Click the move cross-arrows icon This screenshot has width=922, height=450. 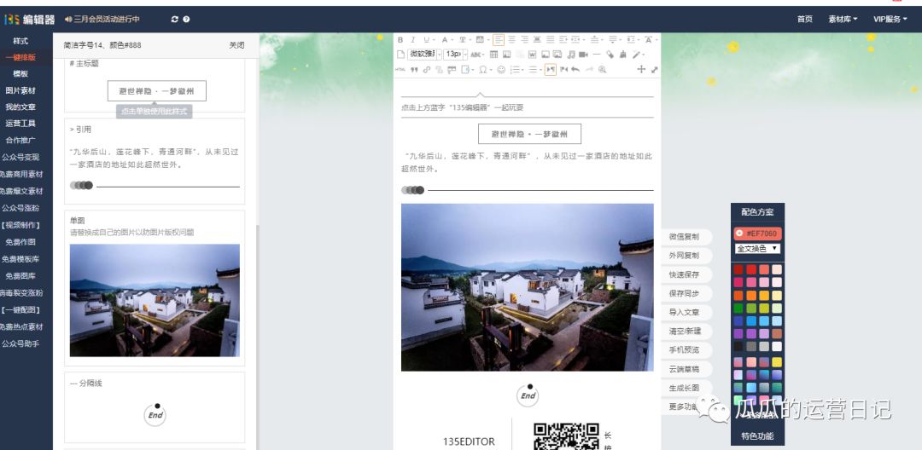click(x=641, y=69)
